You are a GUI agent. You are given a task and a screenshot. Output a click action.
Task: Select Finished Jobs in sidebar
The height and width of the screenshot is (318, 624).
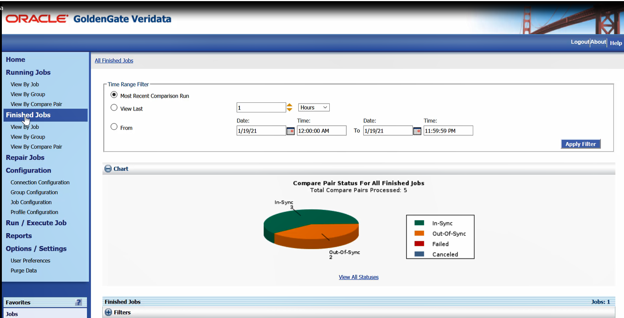(x=45, y=115)
